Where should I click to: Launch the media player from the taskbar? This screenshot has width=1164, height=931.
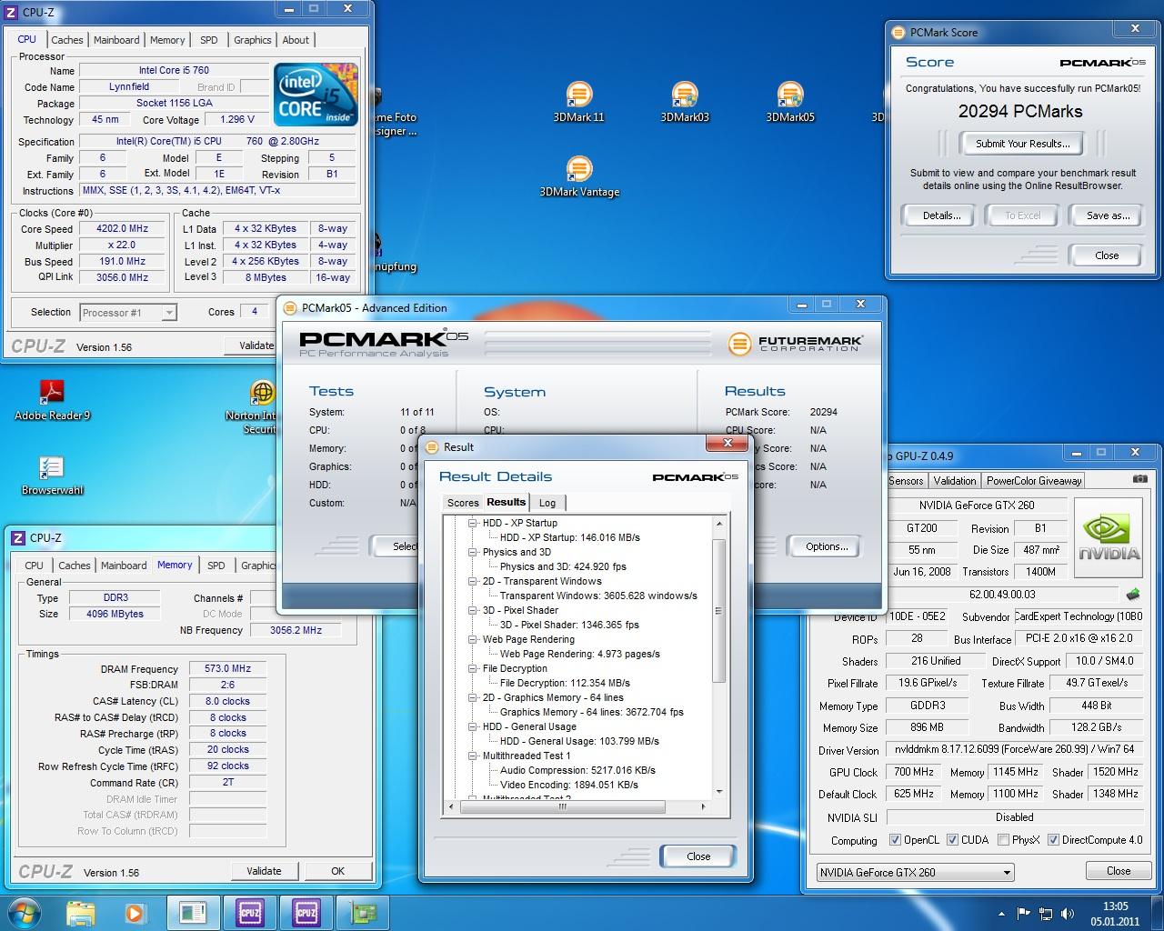click(x=135, y=912)
